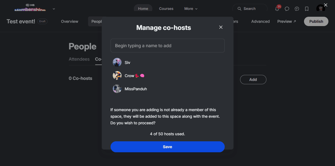Image resolution: width=335 pixels, height=166 pixels.
Task: Click Siv's avatar in the list
Action: (x=117, y=62)
